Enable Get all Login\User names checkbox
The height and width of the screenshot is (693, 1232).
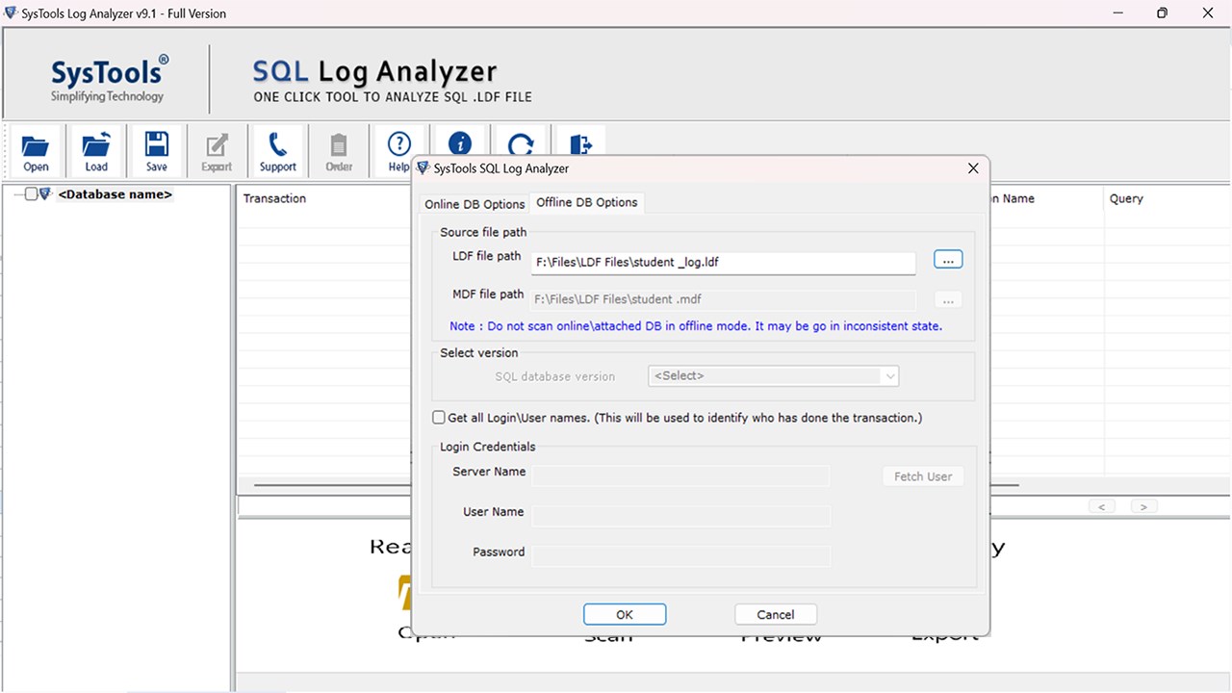click(439, 418)
